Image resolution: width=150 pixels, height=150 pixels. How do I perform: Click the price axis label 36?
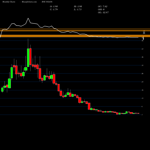point(142,57)
